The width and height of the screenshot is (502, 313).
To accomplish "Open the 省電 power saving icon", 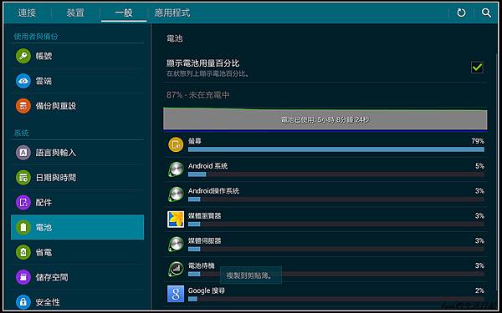I will tap(23, 252).
